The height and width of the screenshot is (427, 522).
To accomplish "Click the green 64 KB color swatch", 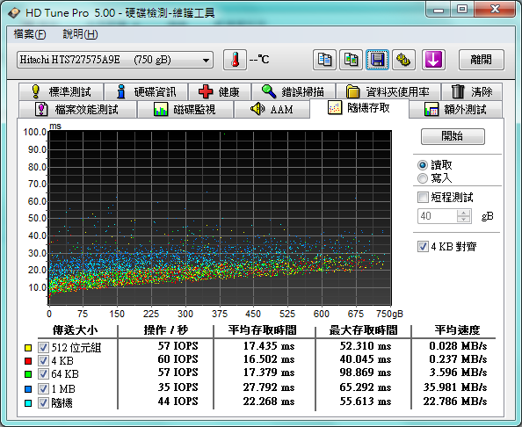I will 28,374.
